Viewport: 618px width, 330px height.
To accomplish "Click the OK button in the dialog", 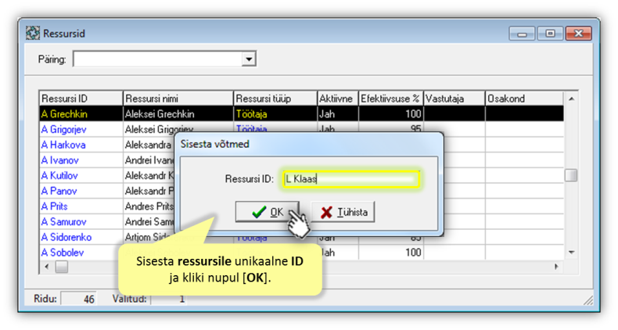I will (268, 212).
